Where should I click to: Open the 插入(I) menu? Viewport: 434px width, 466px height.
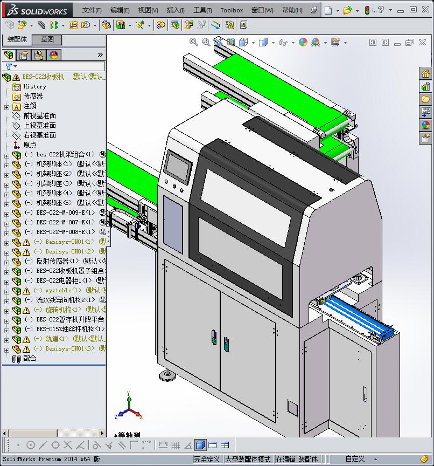176,10
